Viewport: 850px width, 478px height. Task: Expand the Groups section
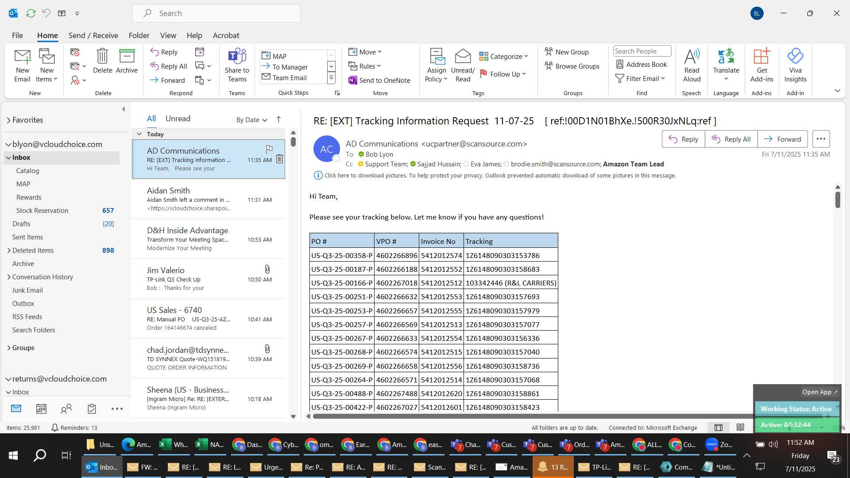[x=9, y=348]
